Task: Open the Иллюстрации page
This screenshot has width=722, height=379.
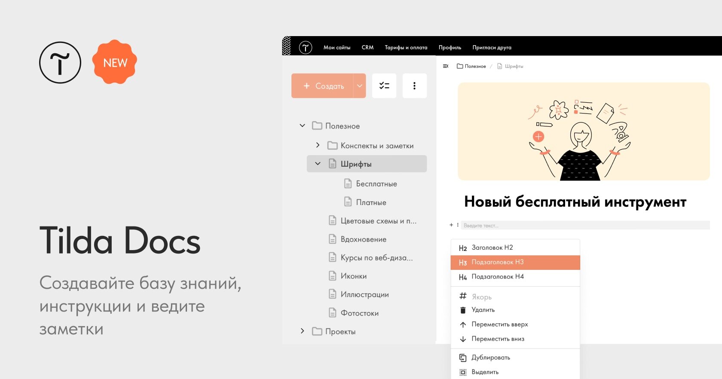Action: click(x=364, y=295)
